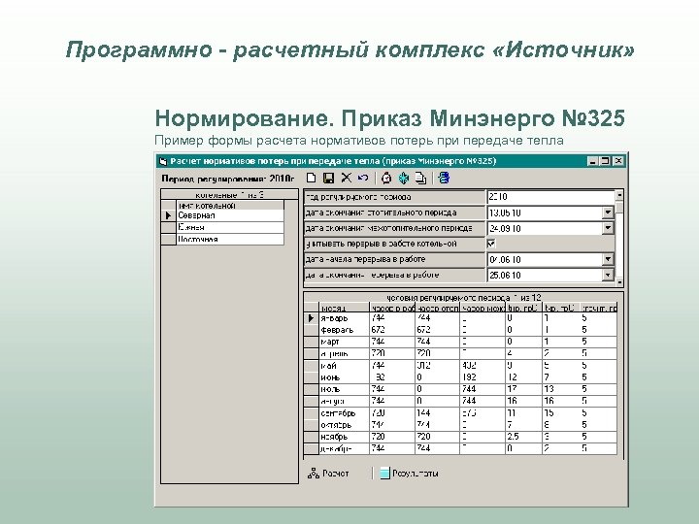Viewport: 699px width, 524px height.
Task: Click the alarm clock toolbar icon
Action: pyautogui.click(x=386, y=179)
